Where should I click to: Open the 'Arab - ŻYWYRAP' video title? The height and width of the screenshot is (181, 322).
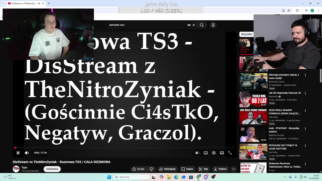click(x=284, y=130)
